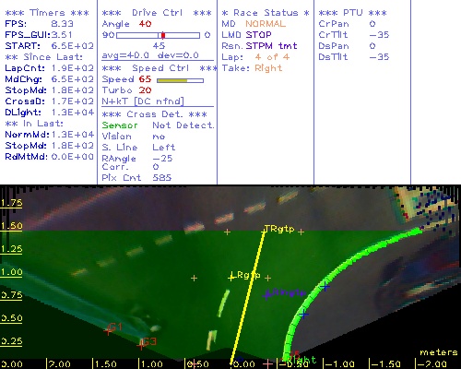Screen dimensions: 461x369
Task: Select the FPS value 8.33
Action: click(62, 24)
